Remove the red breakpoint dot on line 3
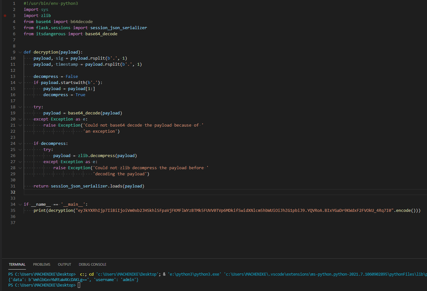427x291 pixels. 5,15
